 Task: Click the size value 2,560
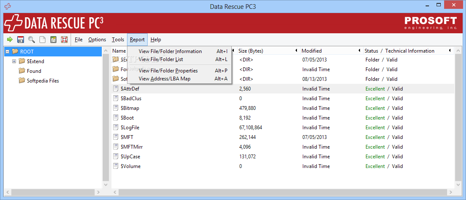tap(245, 89)
